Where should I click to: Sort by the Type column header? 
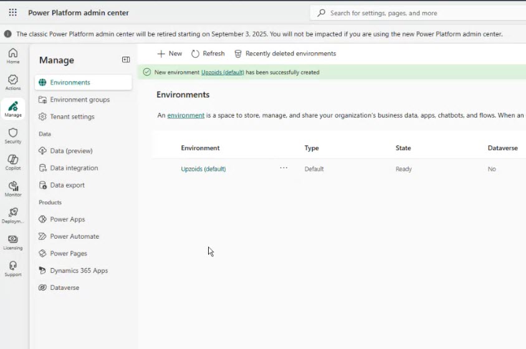pos(312,148)
